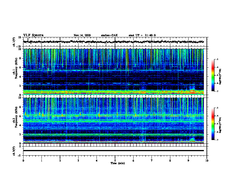Screen dimensions: 233x180
Task: Click time axis tick label "2"
Action: (60, 161)
